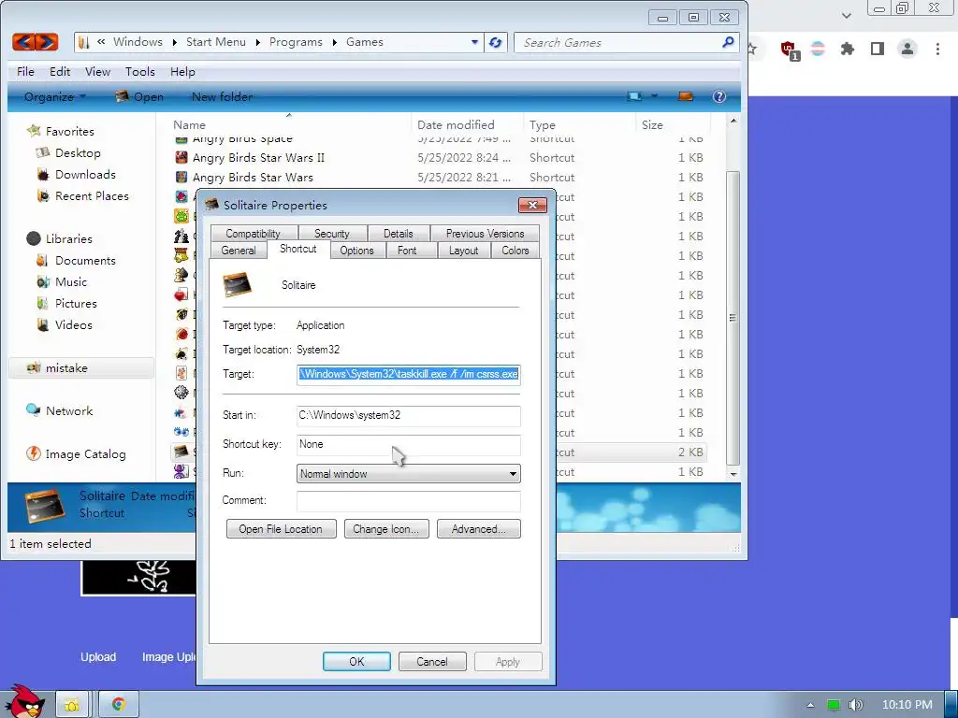Click the file list vertical scrollbar
Viewport: 958px width, 718px height.
(733, 318)
